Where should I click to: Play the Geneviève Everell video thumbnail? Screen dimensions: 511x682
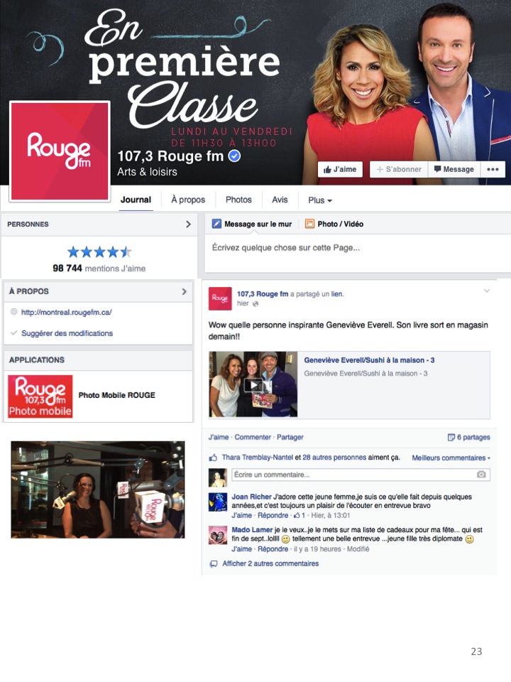253,384
